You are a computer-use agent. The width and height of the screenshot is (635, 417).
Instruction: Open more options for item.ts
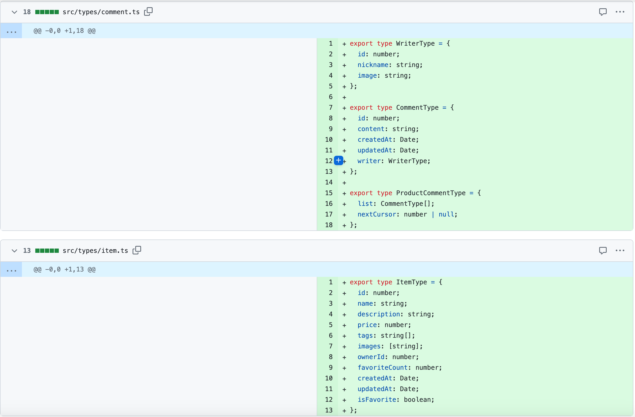coord(620,250)
